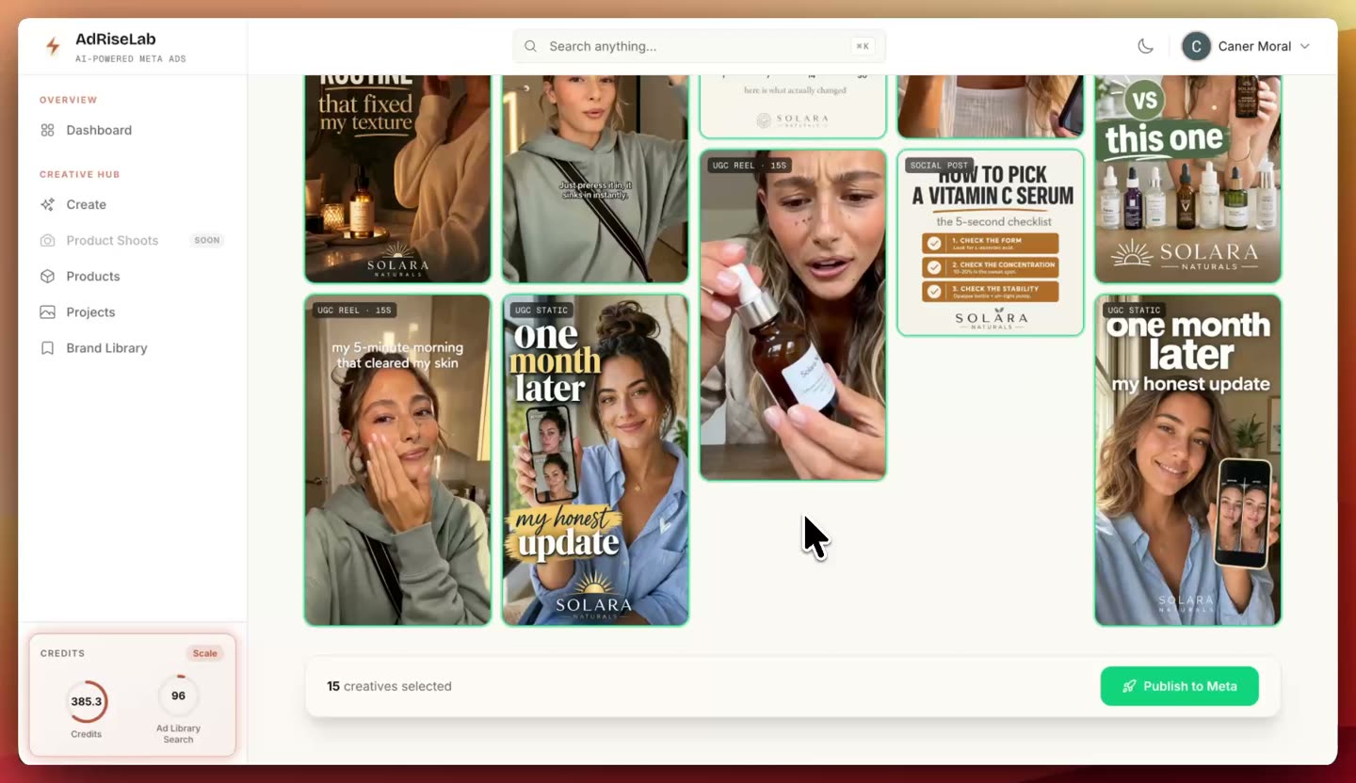Click the Create sparkle icon
Viewport: 1356px width, 783px height.
[x=47, y=204]
